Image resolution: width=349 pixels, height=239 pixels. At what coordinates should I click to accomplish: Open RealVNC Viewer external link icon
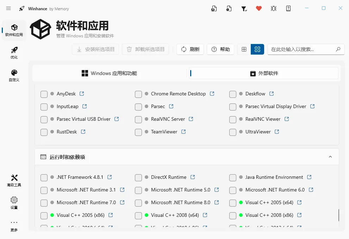tap(287, 119)
